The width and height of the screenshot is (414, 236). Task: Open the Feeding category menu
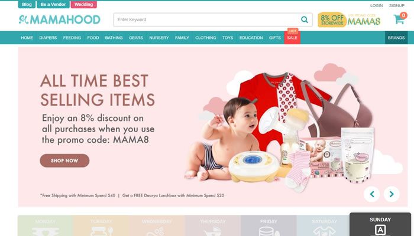point(72,38)
